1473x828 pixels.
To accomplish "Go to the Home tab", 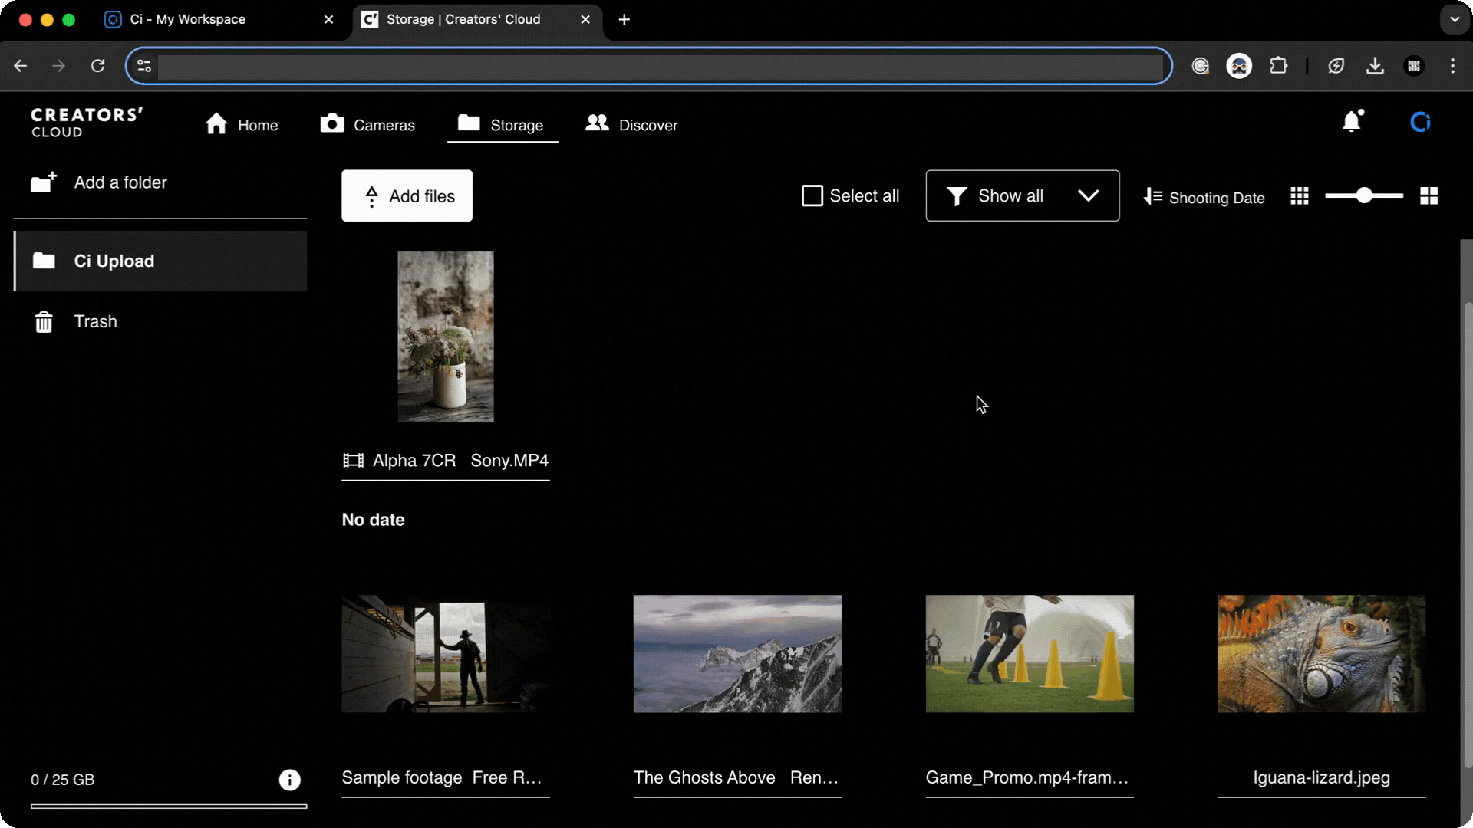I will (242, 124).
